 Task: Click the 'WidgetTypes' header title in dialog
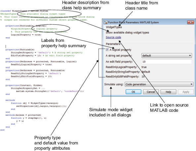coord(114,27)
